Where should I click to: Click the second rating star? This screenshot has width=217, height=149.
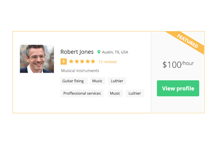point(77,61)
